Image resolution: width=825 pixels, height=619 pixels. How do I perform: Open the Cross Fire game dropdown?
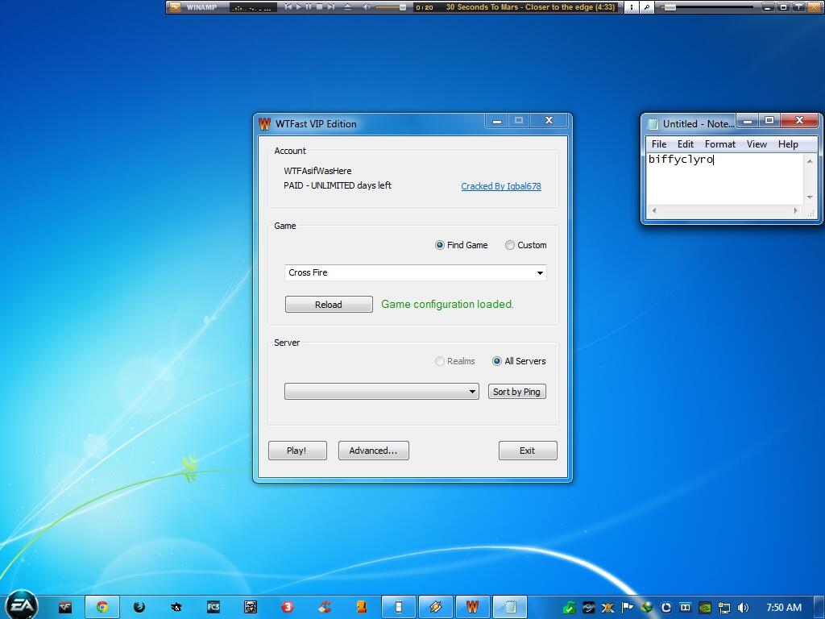(415, 272)
